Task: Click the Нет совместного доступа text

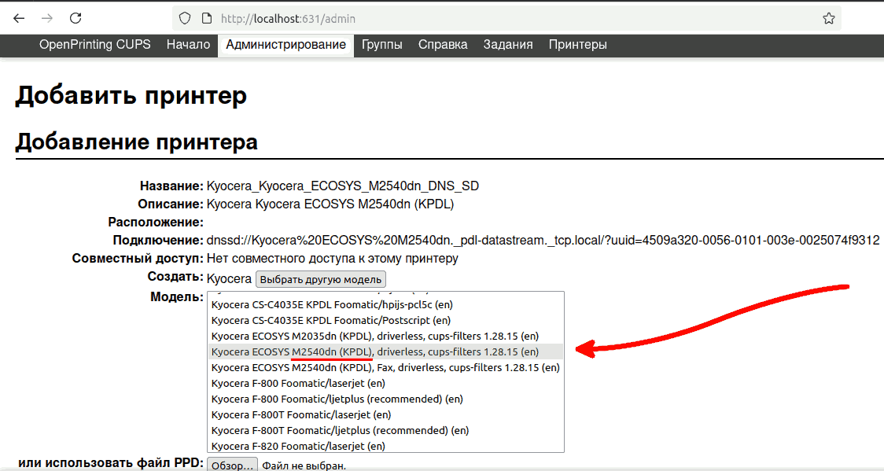Action: point(333,259)
